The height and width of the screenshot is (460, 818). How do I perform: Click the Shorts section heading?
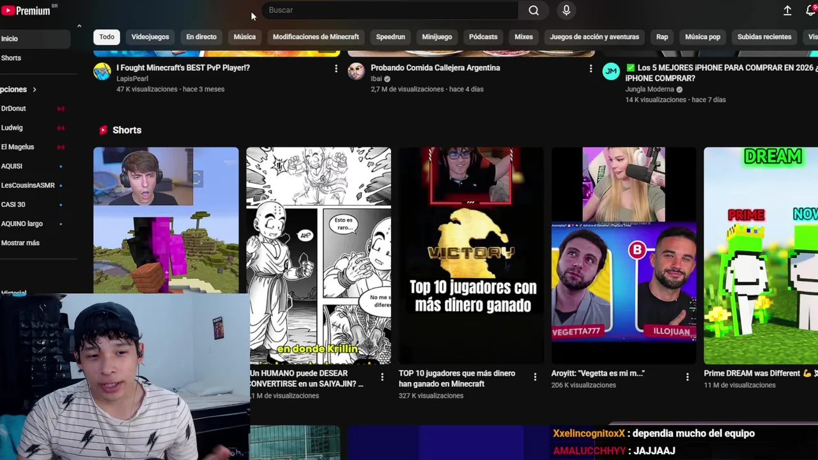[x=127, y=130]
